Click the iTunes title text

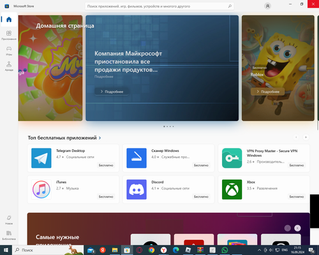pos(61,182)
